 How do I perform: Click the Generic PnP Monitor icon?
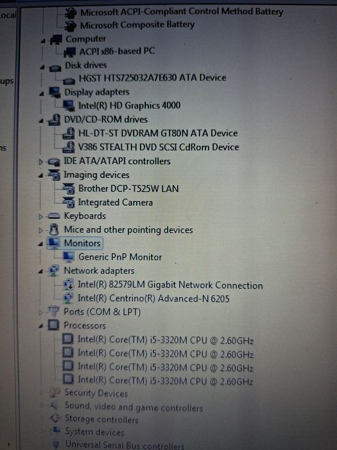click(x=69, y=257)
